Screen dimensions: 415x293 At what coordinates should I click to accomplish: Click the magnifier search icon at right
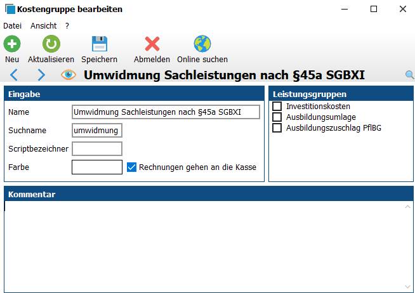tap(409, 75)
